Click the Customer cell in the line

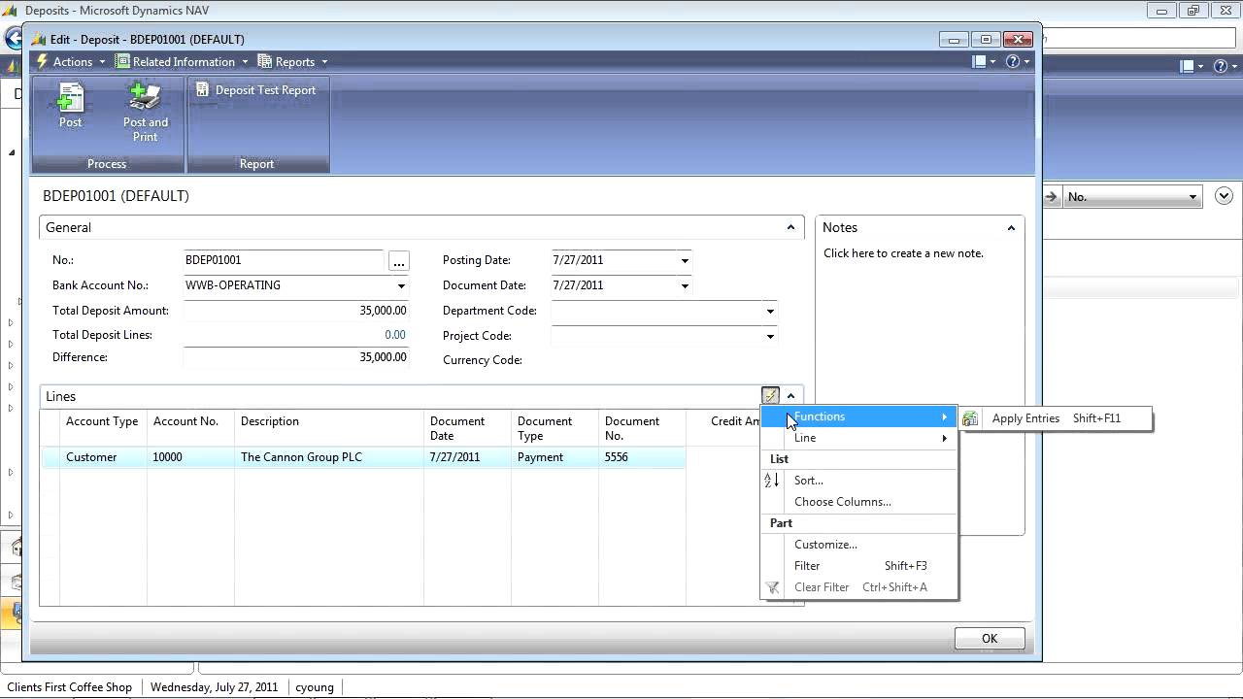pos(103,457)
